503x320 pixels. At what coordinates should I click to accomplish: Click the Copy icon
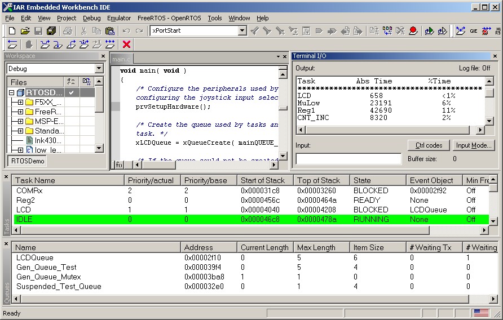coord(96,31)
